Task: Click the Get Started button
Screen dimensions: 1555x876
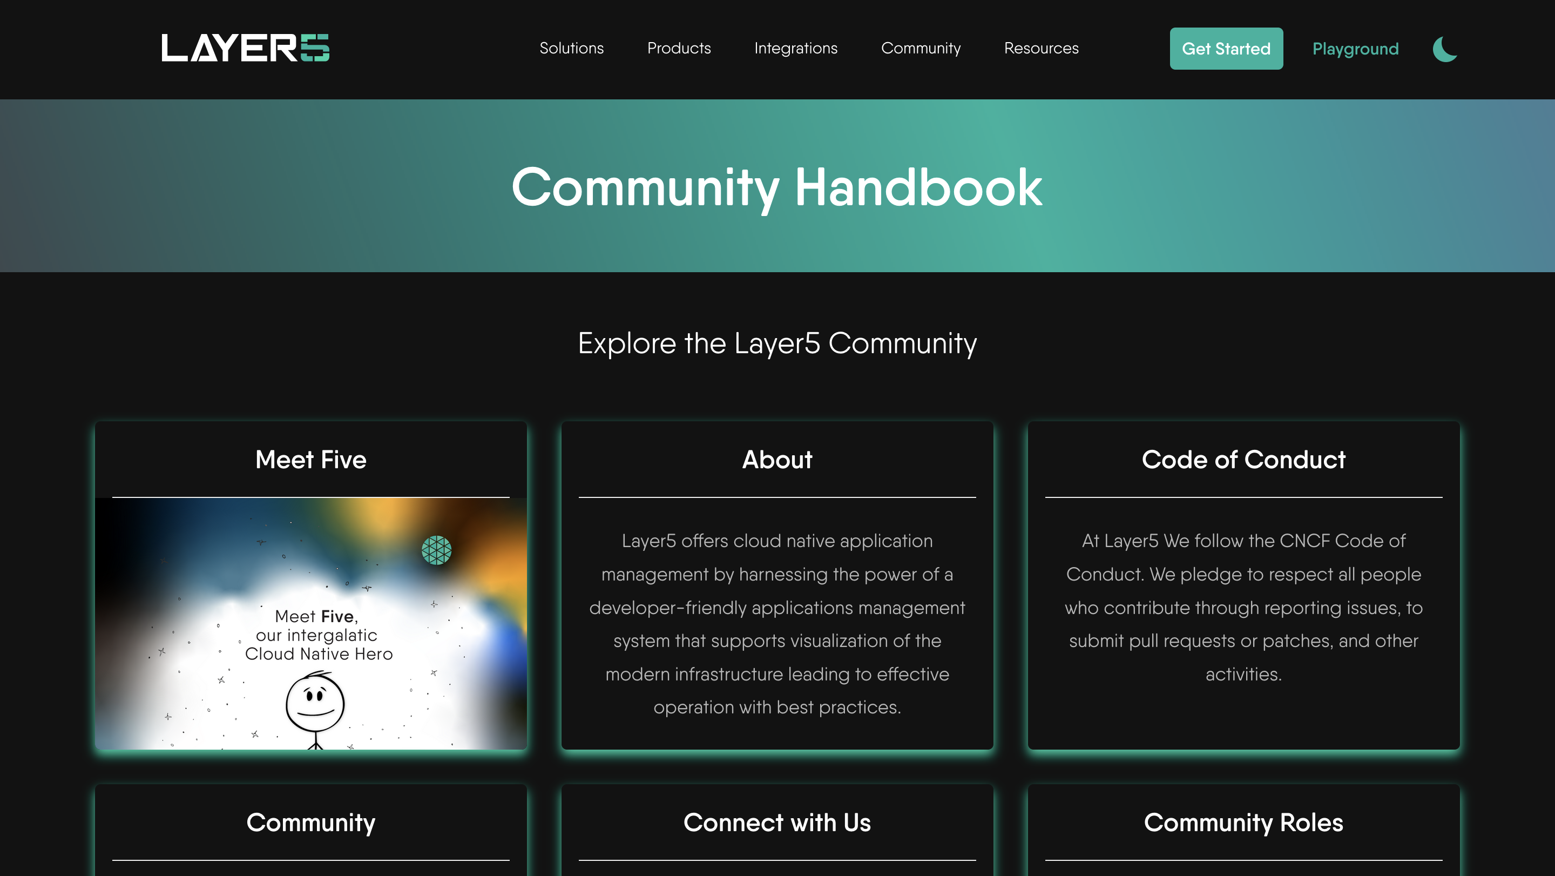Action: (x=1226, y=48)
